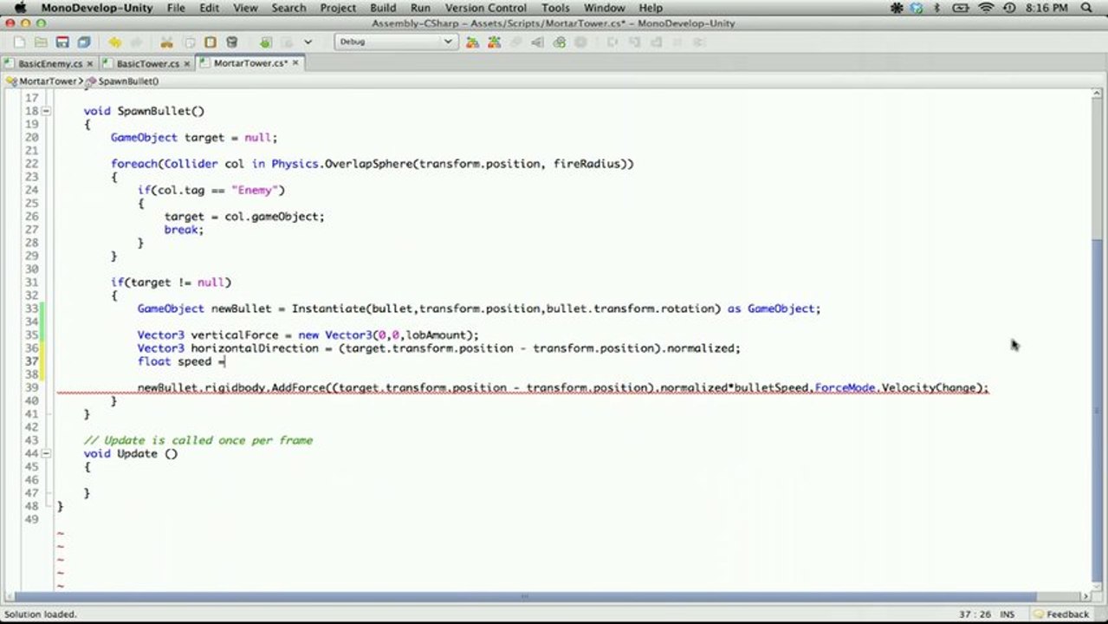The image size is (1108, 624).
Task: Click 'ForceMode' on line 39
Action: 845,387
